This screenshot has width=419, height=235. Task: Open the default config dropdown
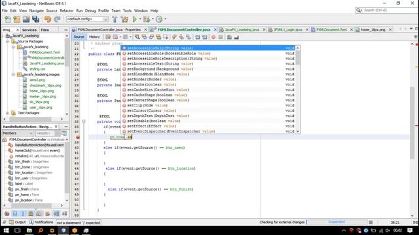(x=105, y=19)
